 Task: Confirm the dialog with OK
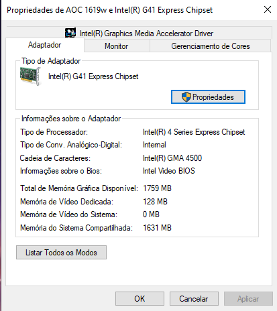(140, 298)
